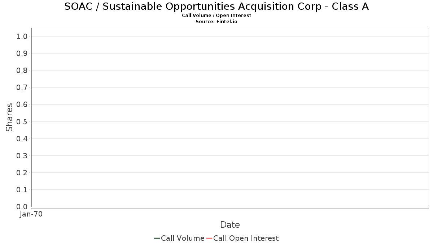This screenshot has width=433, height=244.
Task: Click the red Call Open Interest line marker
Action: (209, 238)
